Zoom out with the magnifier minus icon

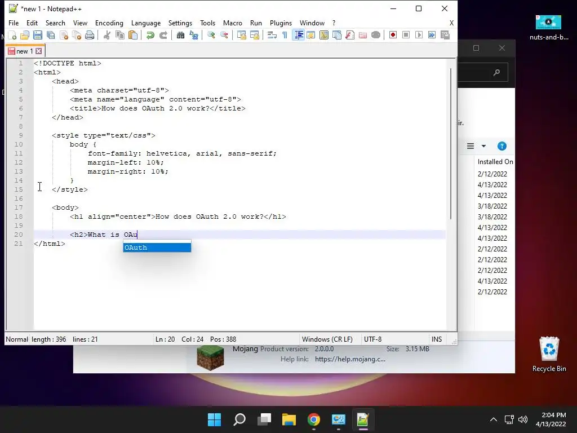pos(224,35)
